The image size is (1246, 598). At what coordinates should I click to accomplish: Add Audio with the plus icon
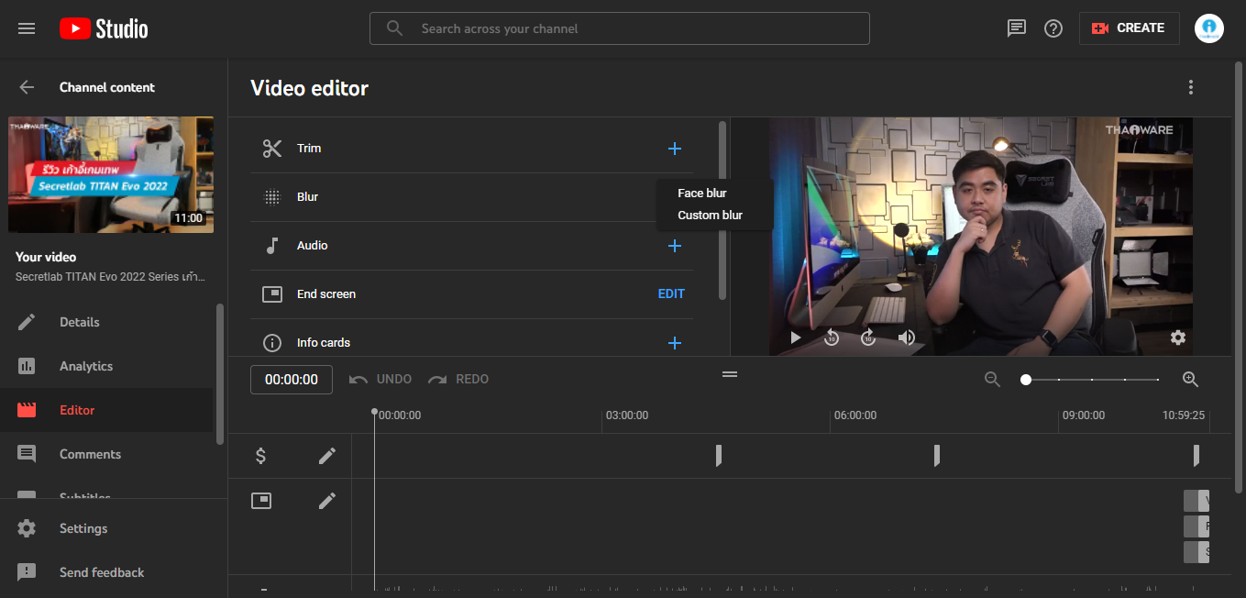pyautogui.click(x=675, y=246)
